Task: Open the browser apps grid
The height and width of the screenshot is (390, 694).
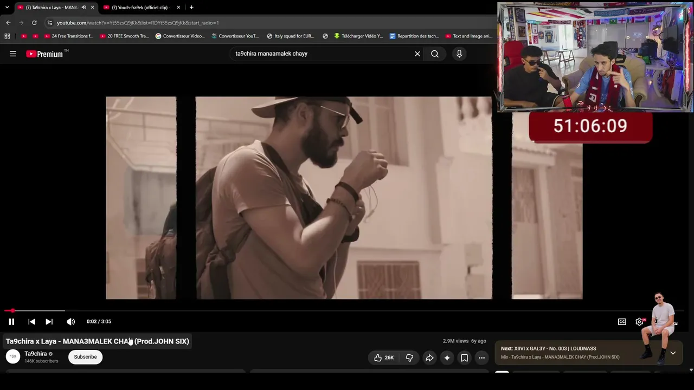Action: pos(7,36)
